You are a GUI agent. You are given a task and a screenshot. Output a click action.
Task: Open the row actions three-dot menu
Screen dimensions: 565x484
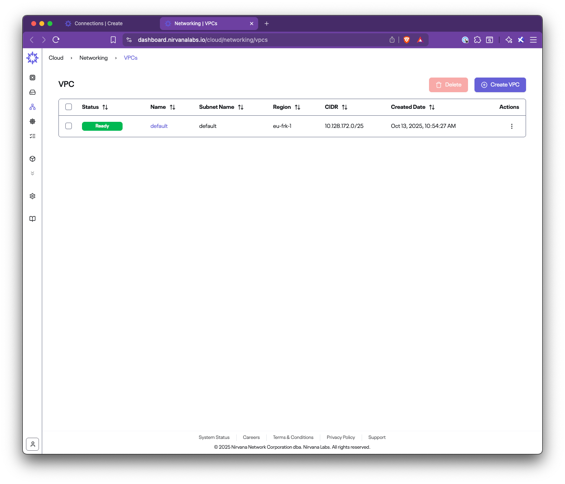tap(511, 126)
